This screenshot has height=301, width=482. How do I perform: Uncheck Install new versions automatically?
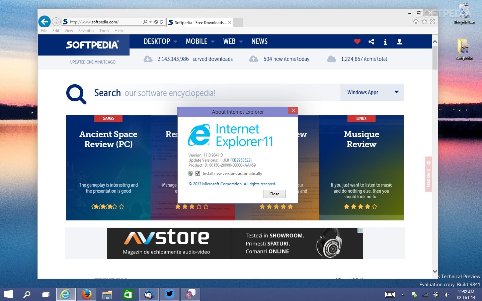tap(198, 173)
